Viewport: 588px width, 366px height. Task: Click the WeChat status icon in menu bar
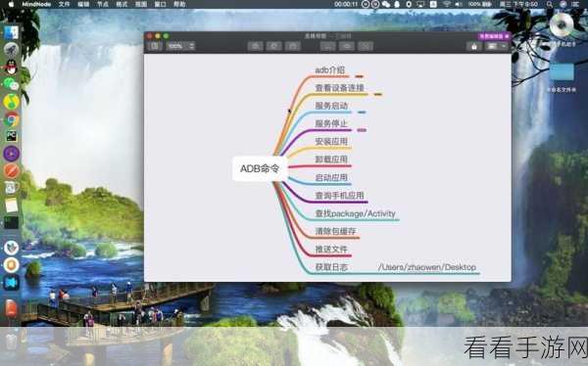coord(385,5)
